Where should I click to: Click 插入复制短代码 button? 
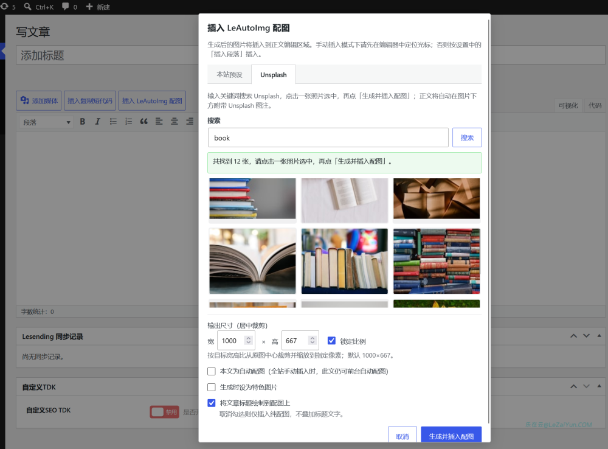click(x=90, y=101)
